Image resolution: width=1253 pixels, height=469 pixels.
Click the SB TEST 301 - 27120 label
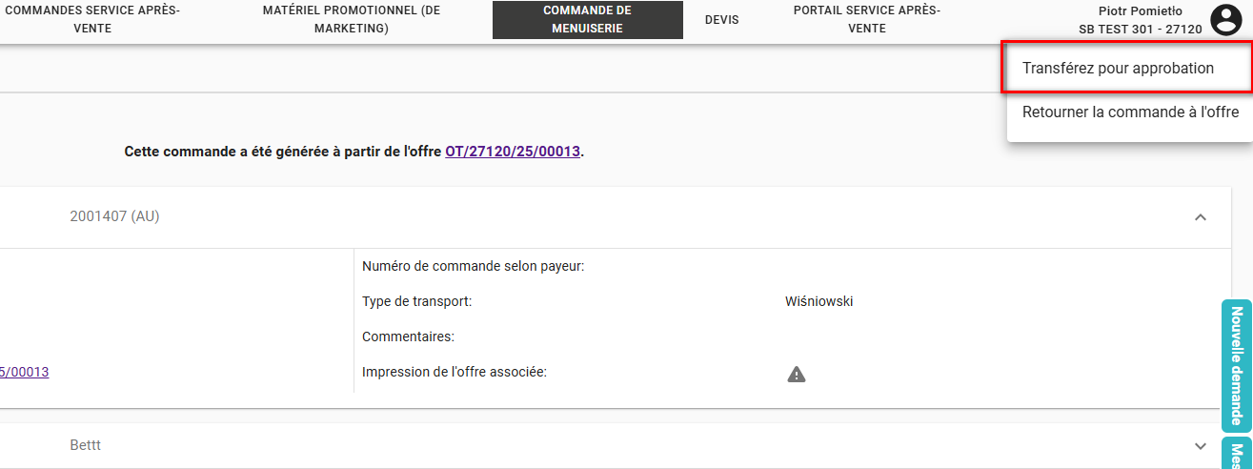1140,30
